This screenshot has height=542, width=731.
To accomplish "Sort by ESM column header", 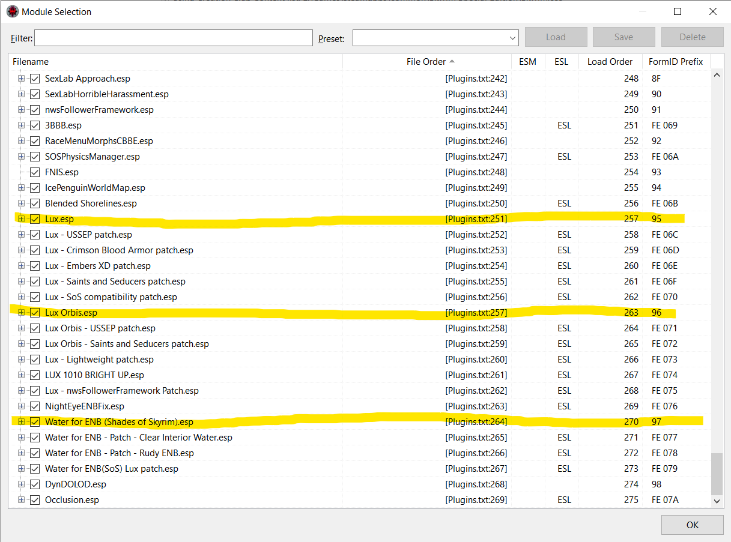I will [x=527, y=62].
